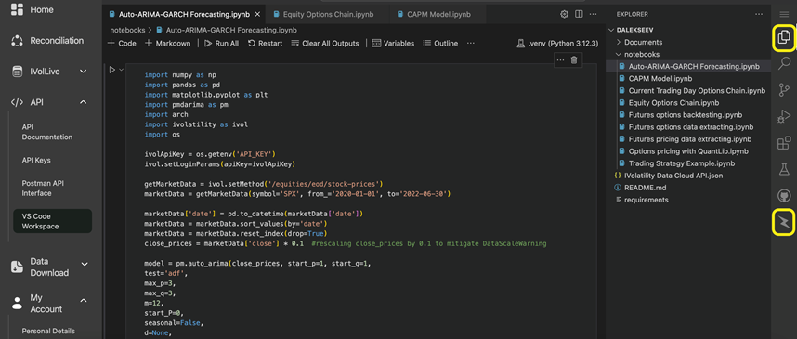Open notebook toolbar overflow ellipsis
Screen dimensions: 797x339
click(x=471, y=44)
